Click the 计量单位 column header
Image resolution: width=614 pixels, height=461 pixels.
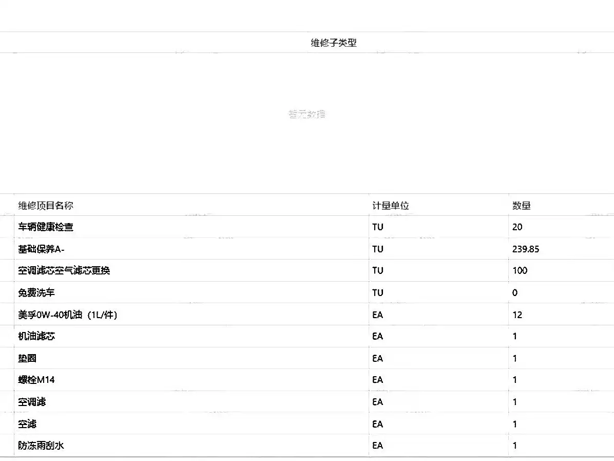click(390, 206)
